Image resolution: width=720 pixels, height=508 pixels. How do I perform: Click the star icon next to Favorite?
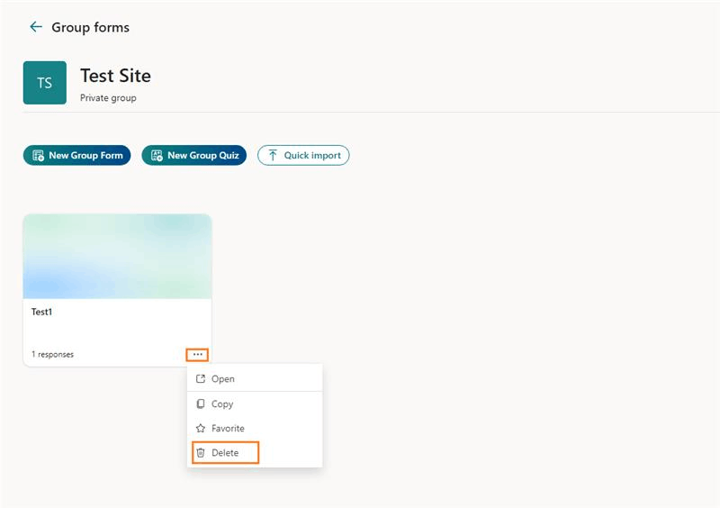click(201, 429)
